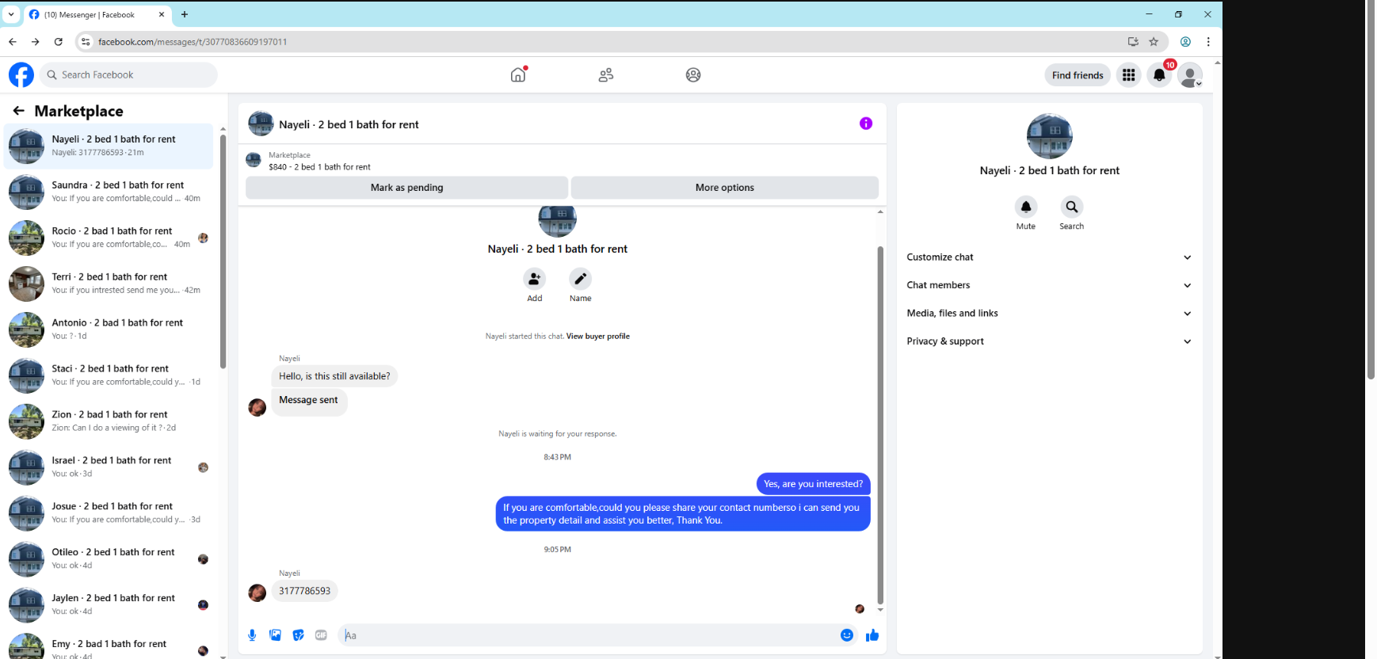Send a thumbs-up like
This screenshot has height=659, width=1377.
[x=872, y=635]
